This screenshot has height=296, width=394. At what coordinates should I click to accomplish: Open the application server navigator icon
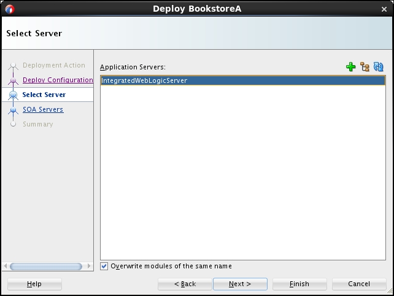(365, 67)
